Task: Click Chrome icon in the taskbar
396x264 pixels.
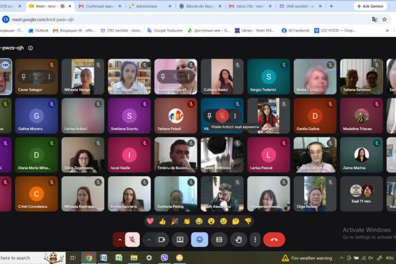Action: (88, 257)
